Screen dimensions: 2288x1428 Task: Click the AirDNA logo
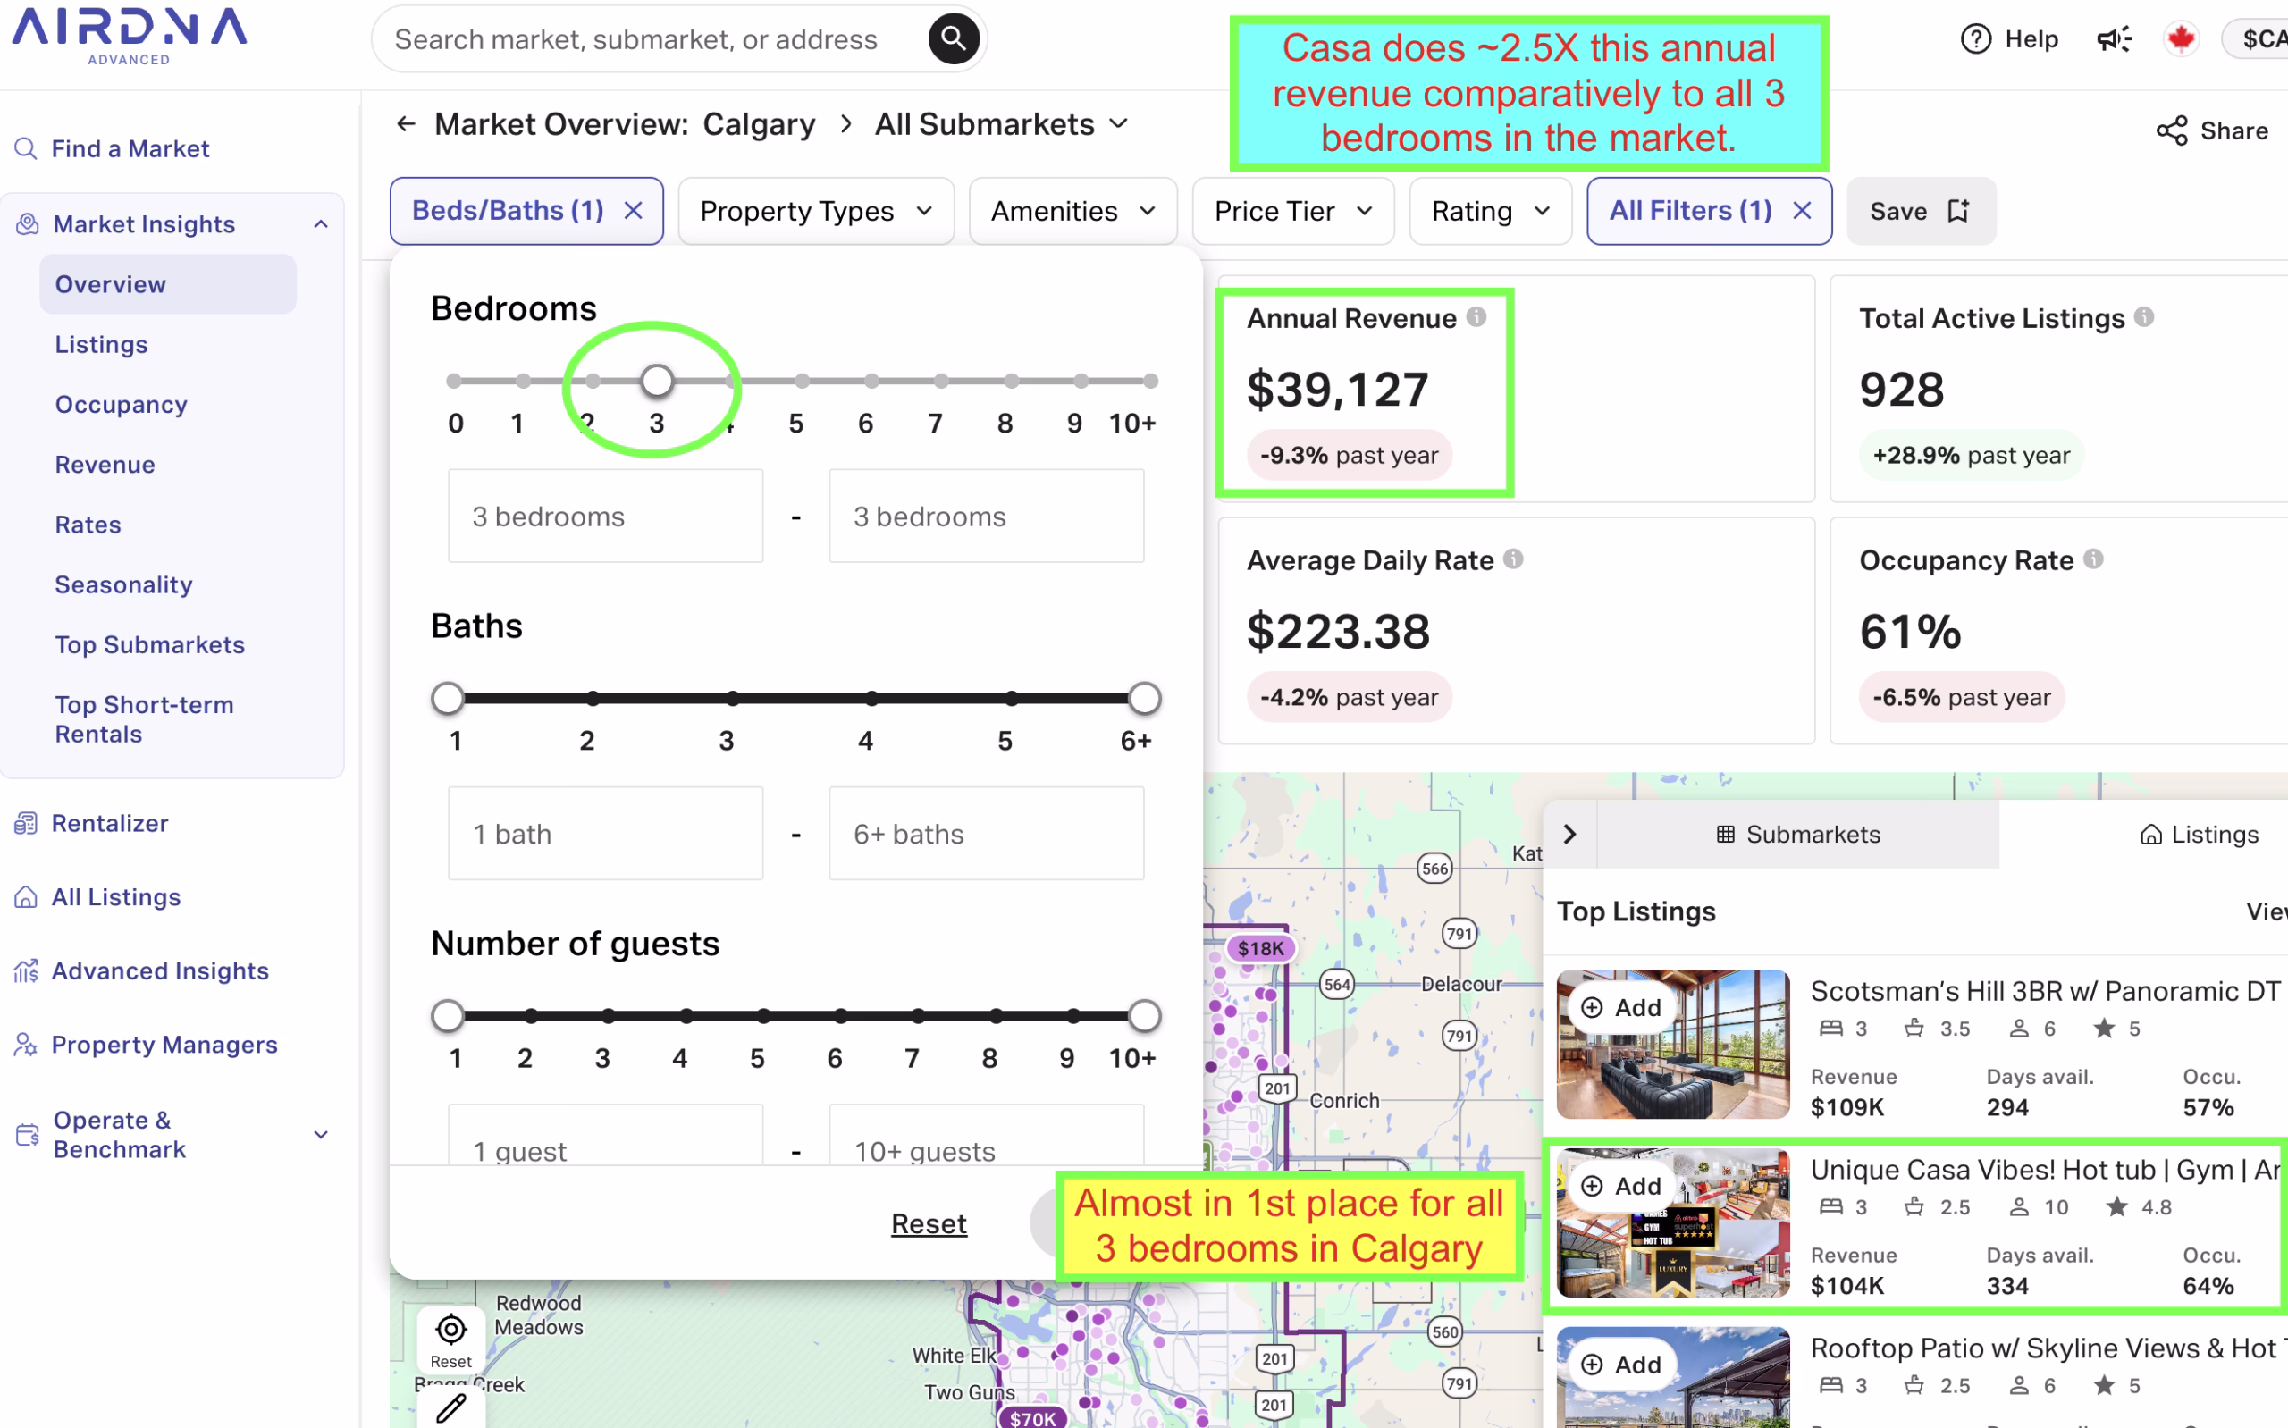(130, 36)
